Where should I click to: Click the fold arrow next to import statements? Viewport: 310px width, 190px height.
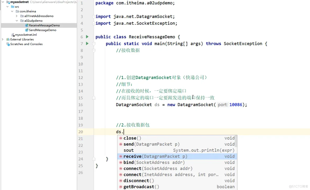pyautogui.click(x=93, y=16)
